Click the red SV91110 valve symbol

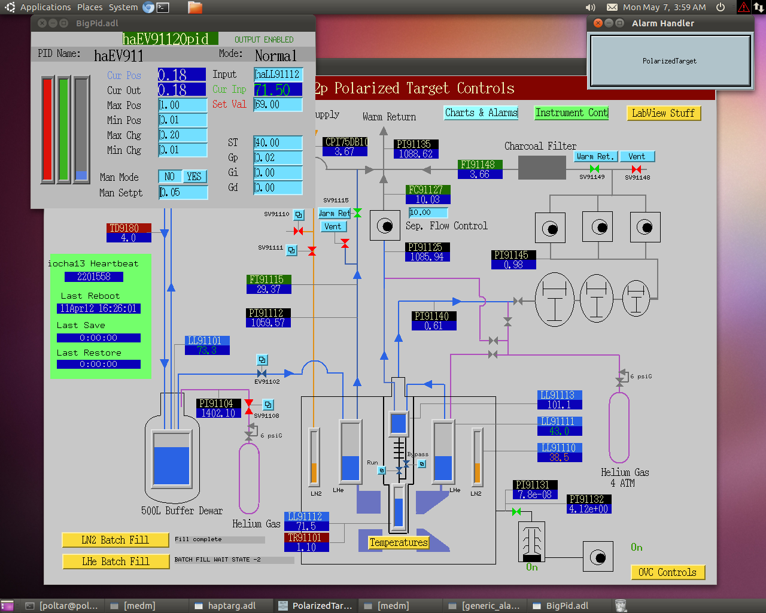click(x=298, y=231)
